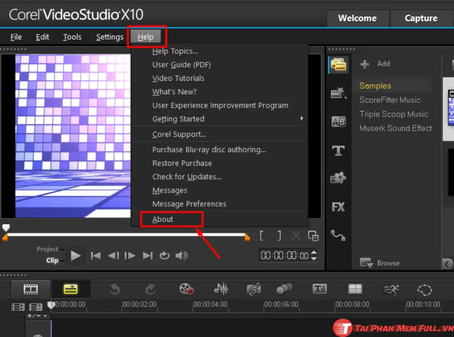Click Check for Updates in Help menu
Viewport: 454px width, 337px height.
[x=187, y=177]
